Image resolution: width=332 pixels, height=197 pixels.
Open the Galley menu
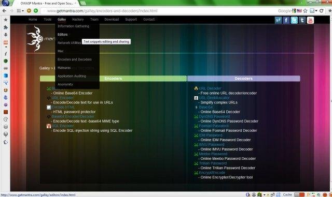(62, 20)
